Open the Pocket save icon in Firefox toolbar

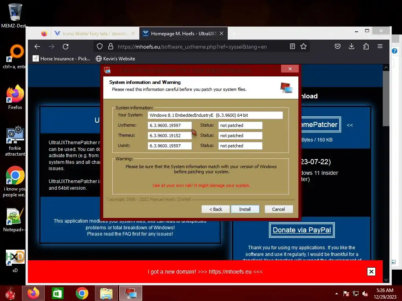pyautogui.click(x=338, y=46)
